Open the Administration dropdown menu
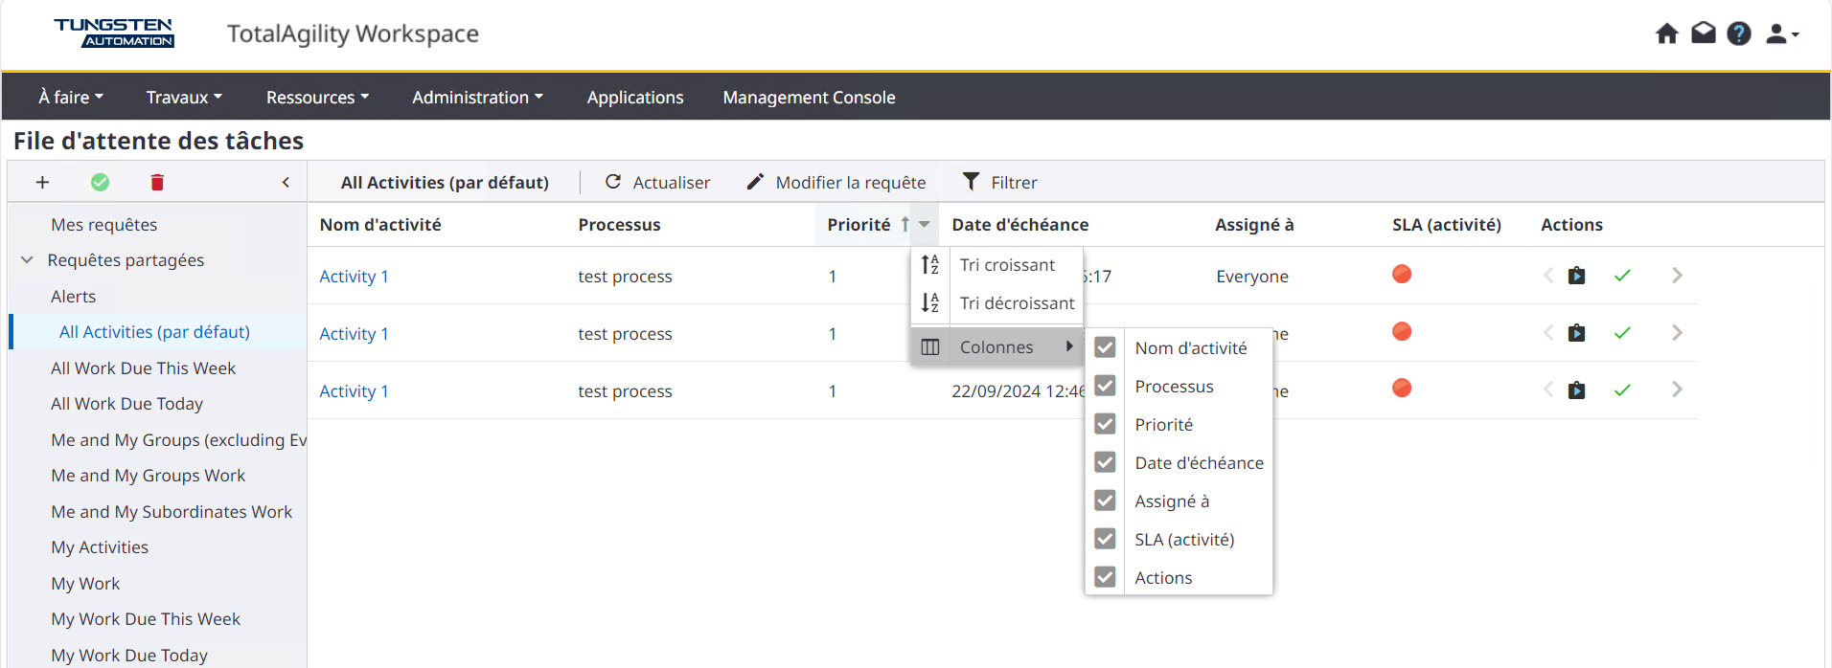 [x=477, y=98]
